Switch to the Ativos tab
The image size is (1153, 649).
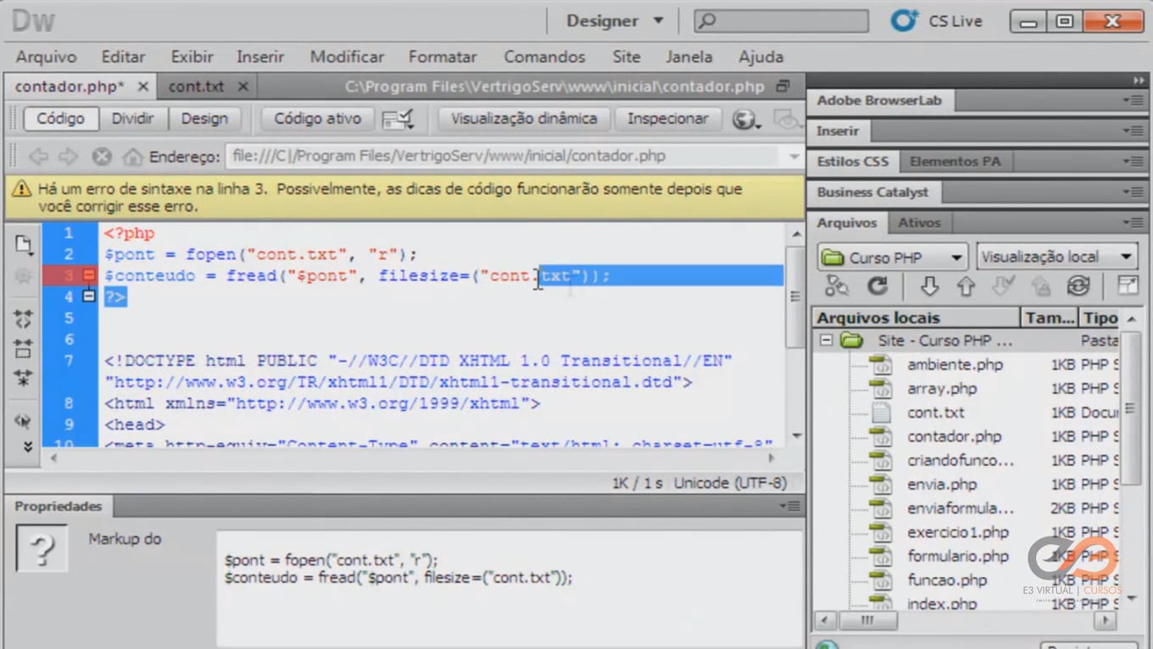pyautogui.click(x=919, y=223)
